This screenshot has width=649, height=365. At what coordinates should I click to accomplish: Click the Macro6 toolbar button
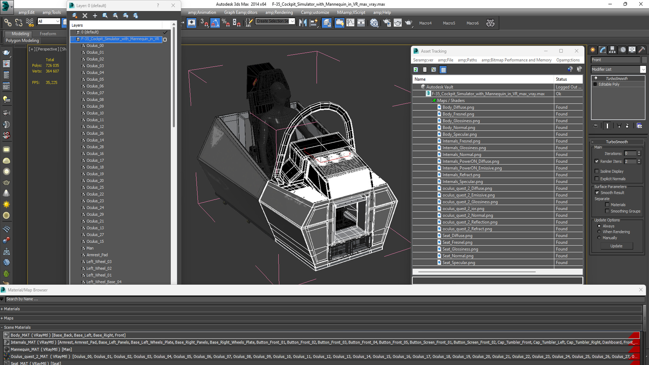[473, 23]
